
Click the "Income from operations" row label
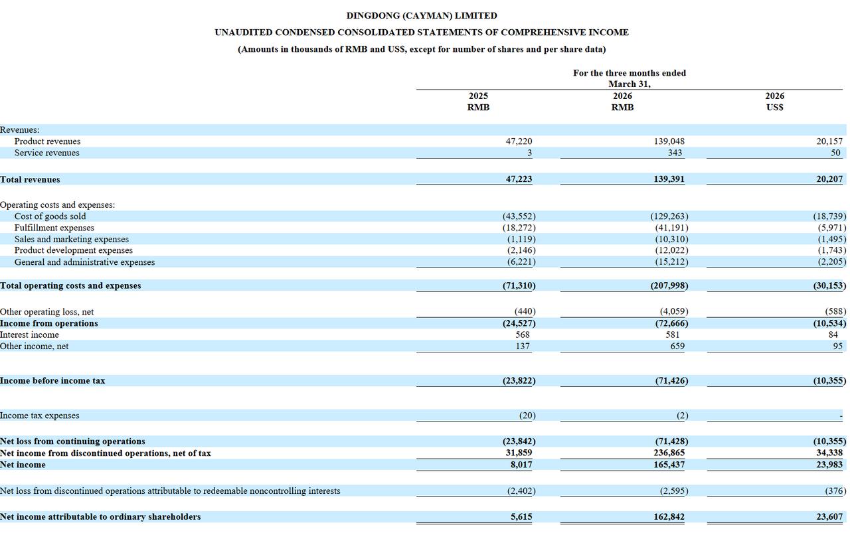pyautogui.click(x=49, y=323)
